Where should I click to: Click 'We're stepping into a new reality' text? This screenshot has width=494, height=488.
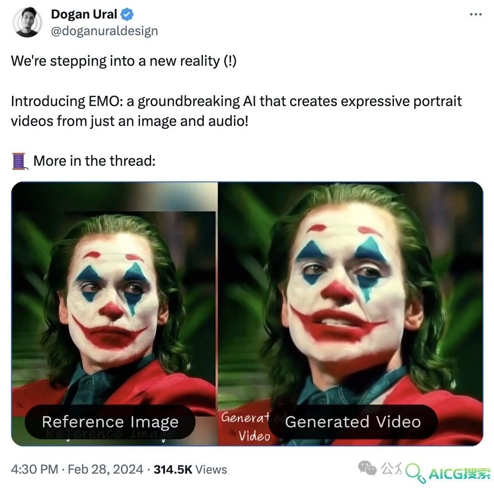coord(123,61)
